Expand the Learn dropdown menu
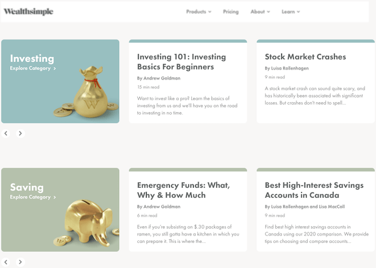Screen dimensions: 376x268 pos(291,12)
